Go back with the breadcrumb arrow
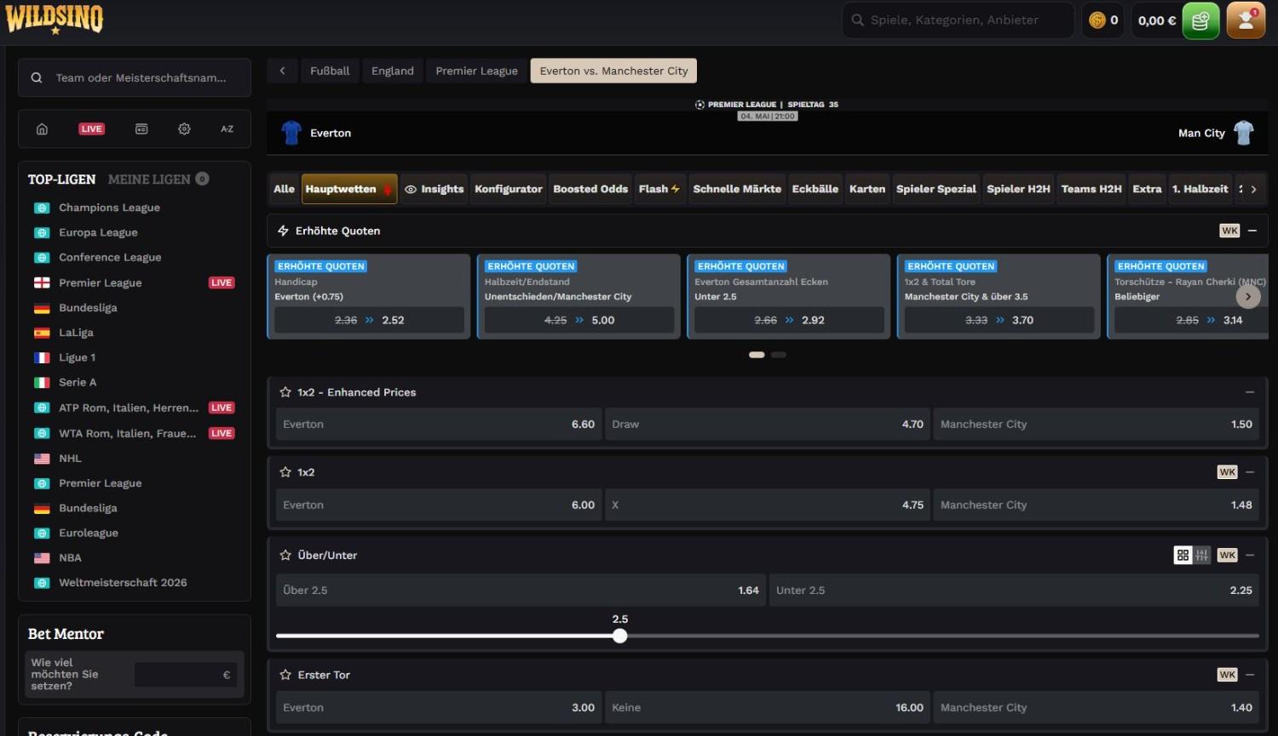1278x736 pixels. click(x=282, y=71)
